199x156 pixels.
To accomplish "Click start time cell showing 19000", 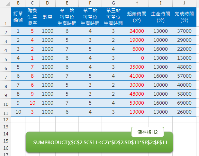I will 137,40.
